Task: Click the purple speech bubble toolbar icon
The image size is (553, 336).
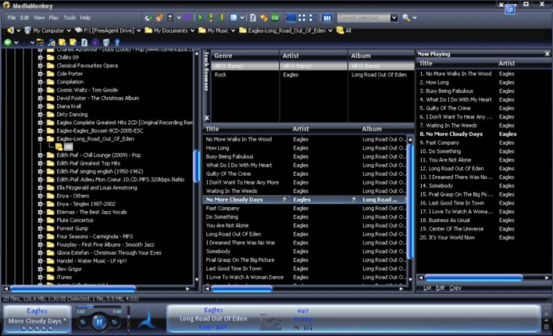Action: [187, 17]
